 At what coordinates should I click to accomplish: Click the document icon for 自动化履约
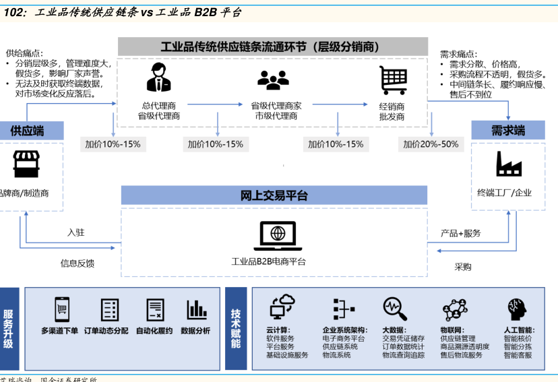click(155, 309)
